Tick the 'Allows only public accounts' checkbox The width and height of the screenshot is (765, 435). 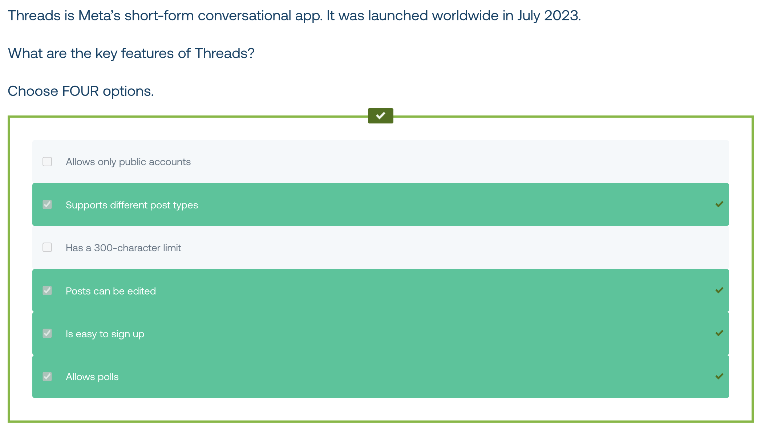coord(47,162)
